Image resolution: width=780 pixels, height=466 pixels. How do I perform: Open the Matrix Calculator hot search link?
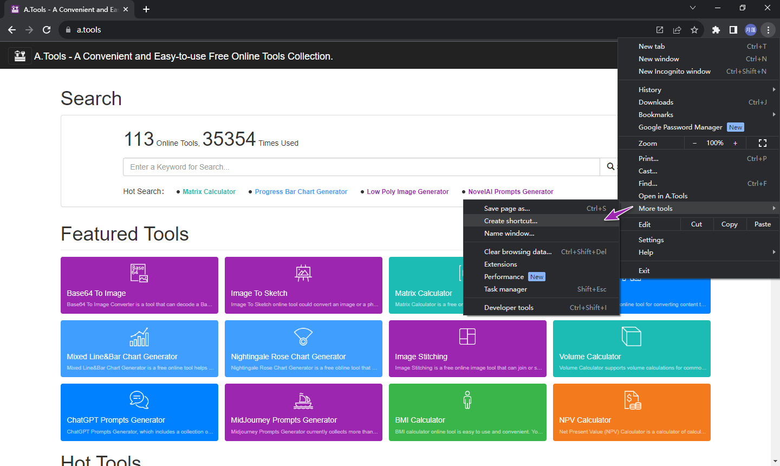[209, 192]
